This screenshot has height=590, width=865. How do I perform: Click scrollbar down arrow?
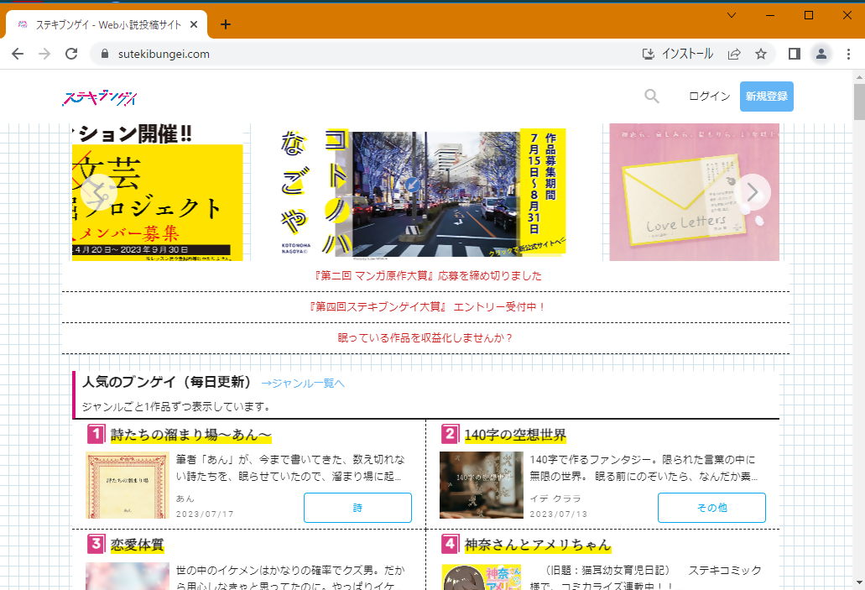click(859, 582)
